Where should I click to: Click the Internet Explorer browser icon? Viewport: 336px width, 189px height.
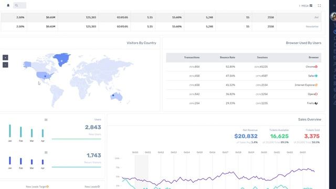coord(316,85)
